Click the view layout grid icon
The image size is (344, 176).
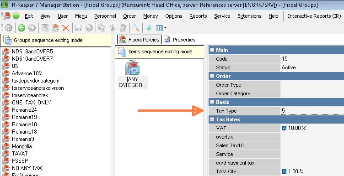(159, 28)
